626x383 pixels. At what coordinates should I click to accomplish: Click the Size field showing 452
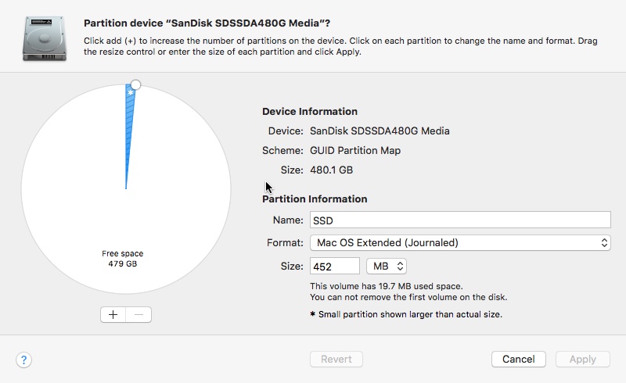pyautogui.click(x=335, y=266)
